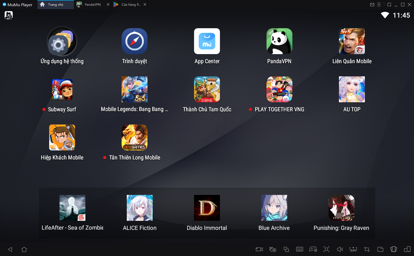Open App Center
The height and width of the screenshot is (256, 414).
pos(207,41)
